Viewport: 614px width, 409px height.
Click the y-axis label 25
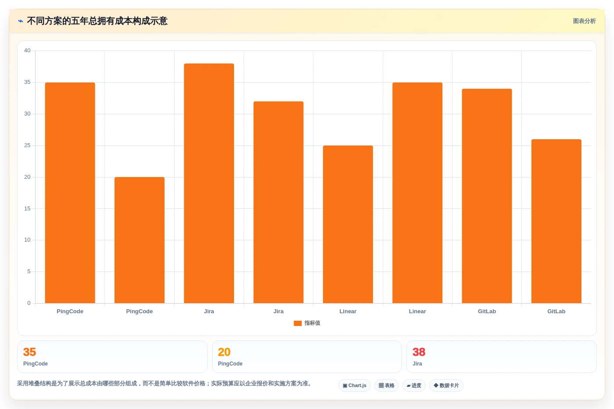27,145
